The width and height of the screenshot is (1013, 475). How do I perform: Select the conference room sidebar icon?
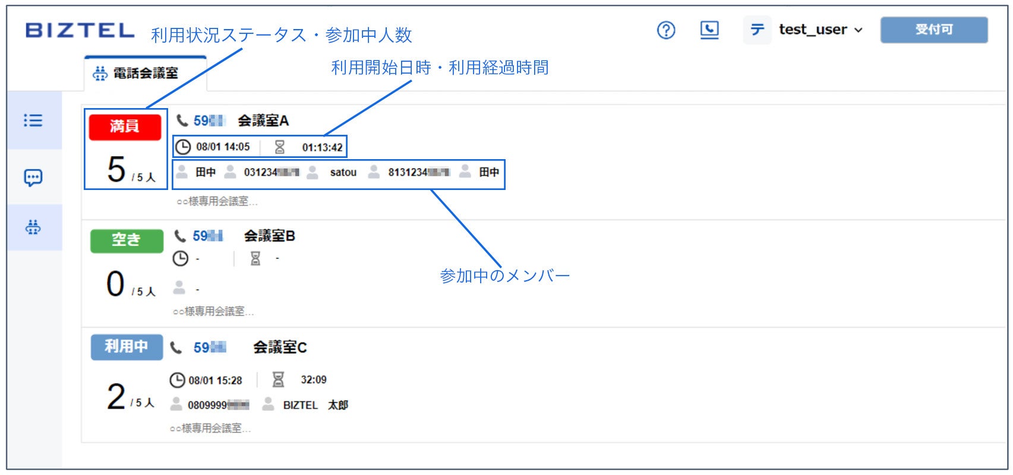(x=33, y=227)
